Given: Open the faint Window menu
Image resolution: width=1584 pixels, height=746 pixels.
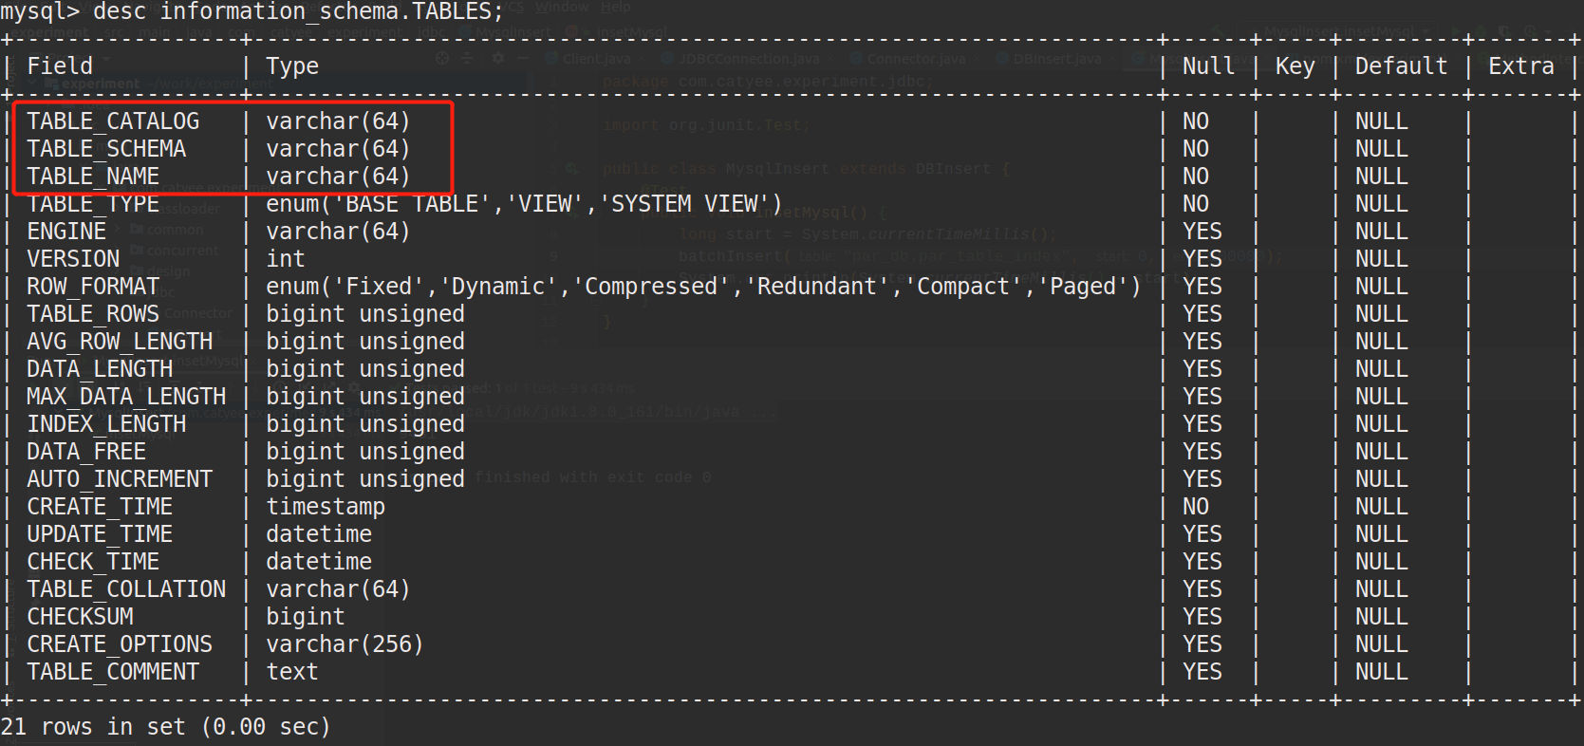Looking at the screenshot, I should [x=562, y=7].
